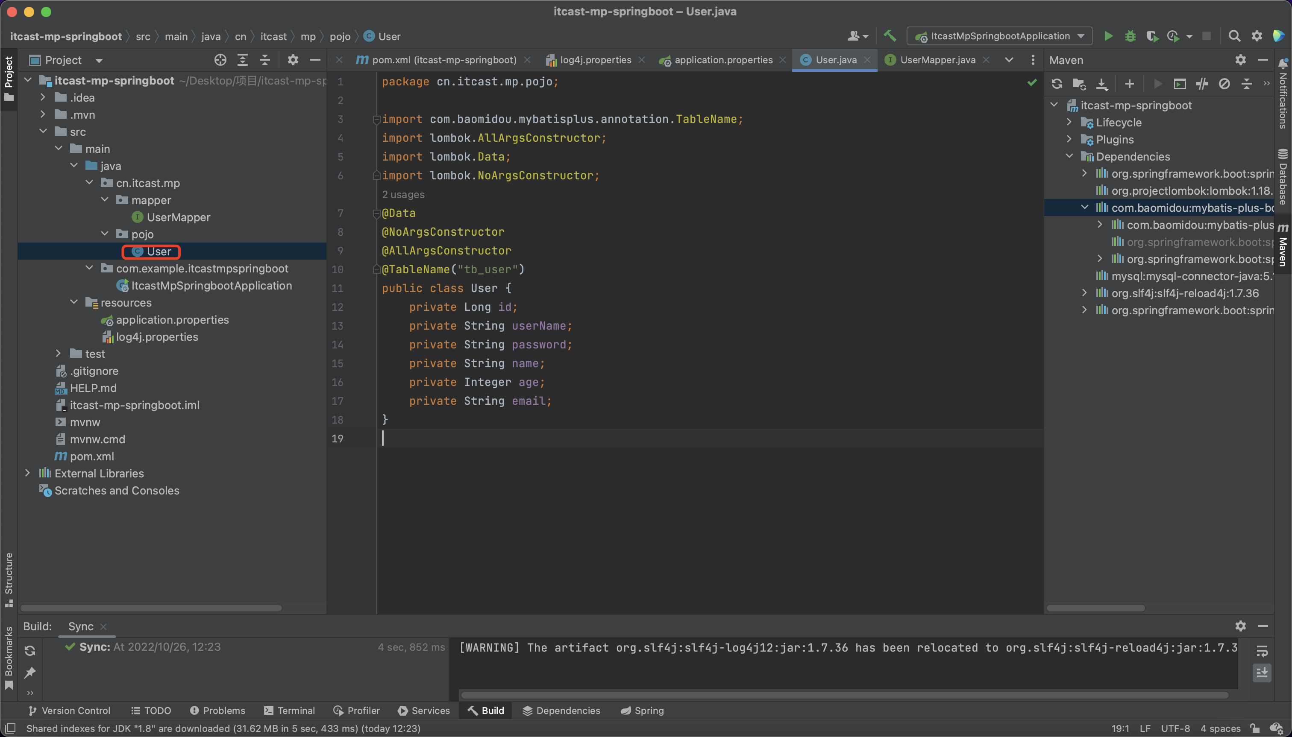The image size is (1292, 737).
Task: Expand Lifecycle node in Maven panel
Action: pyautogui.click(x=1069, y=122)
